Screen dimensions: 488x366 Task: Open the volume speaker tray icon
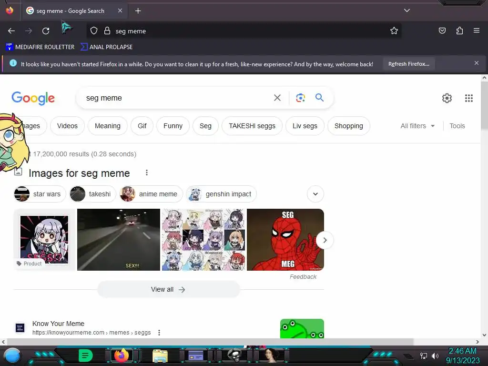point(435,356)
